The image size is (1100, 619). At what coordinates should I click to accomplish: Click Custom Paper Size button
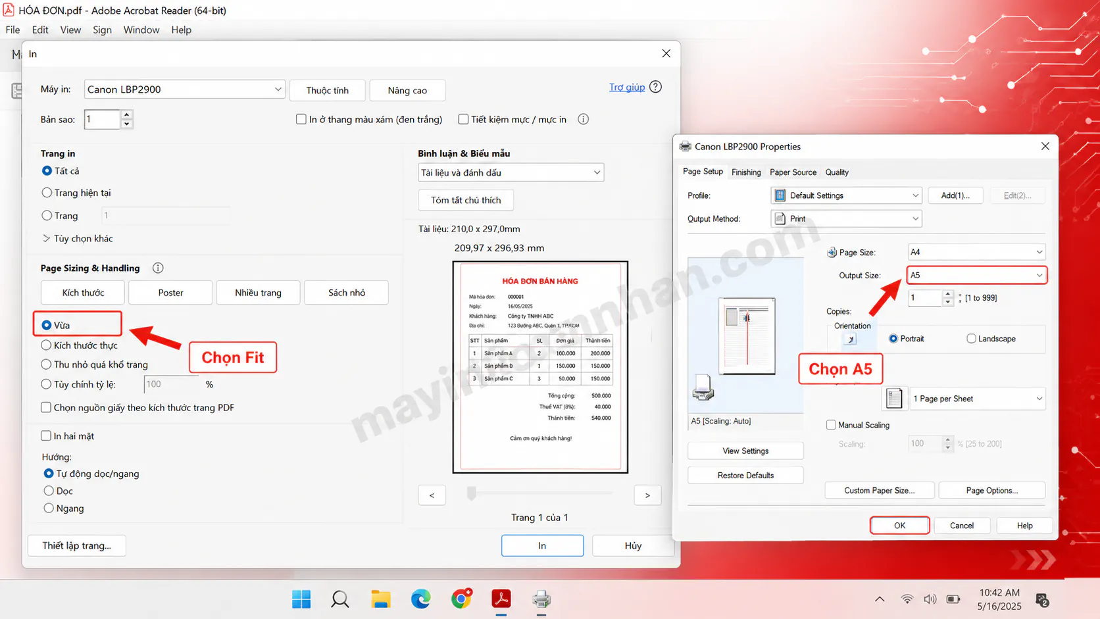[x=879, y=490]
